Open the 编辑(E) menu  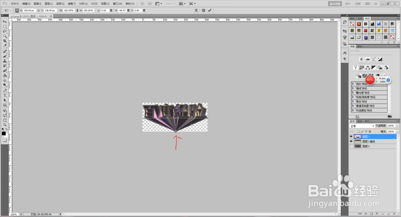click(26, 4)
